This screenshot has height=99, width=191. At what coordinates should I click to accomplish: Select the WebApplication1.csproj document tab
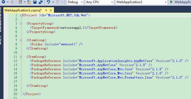click(x=23, y=10)
